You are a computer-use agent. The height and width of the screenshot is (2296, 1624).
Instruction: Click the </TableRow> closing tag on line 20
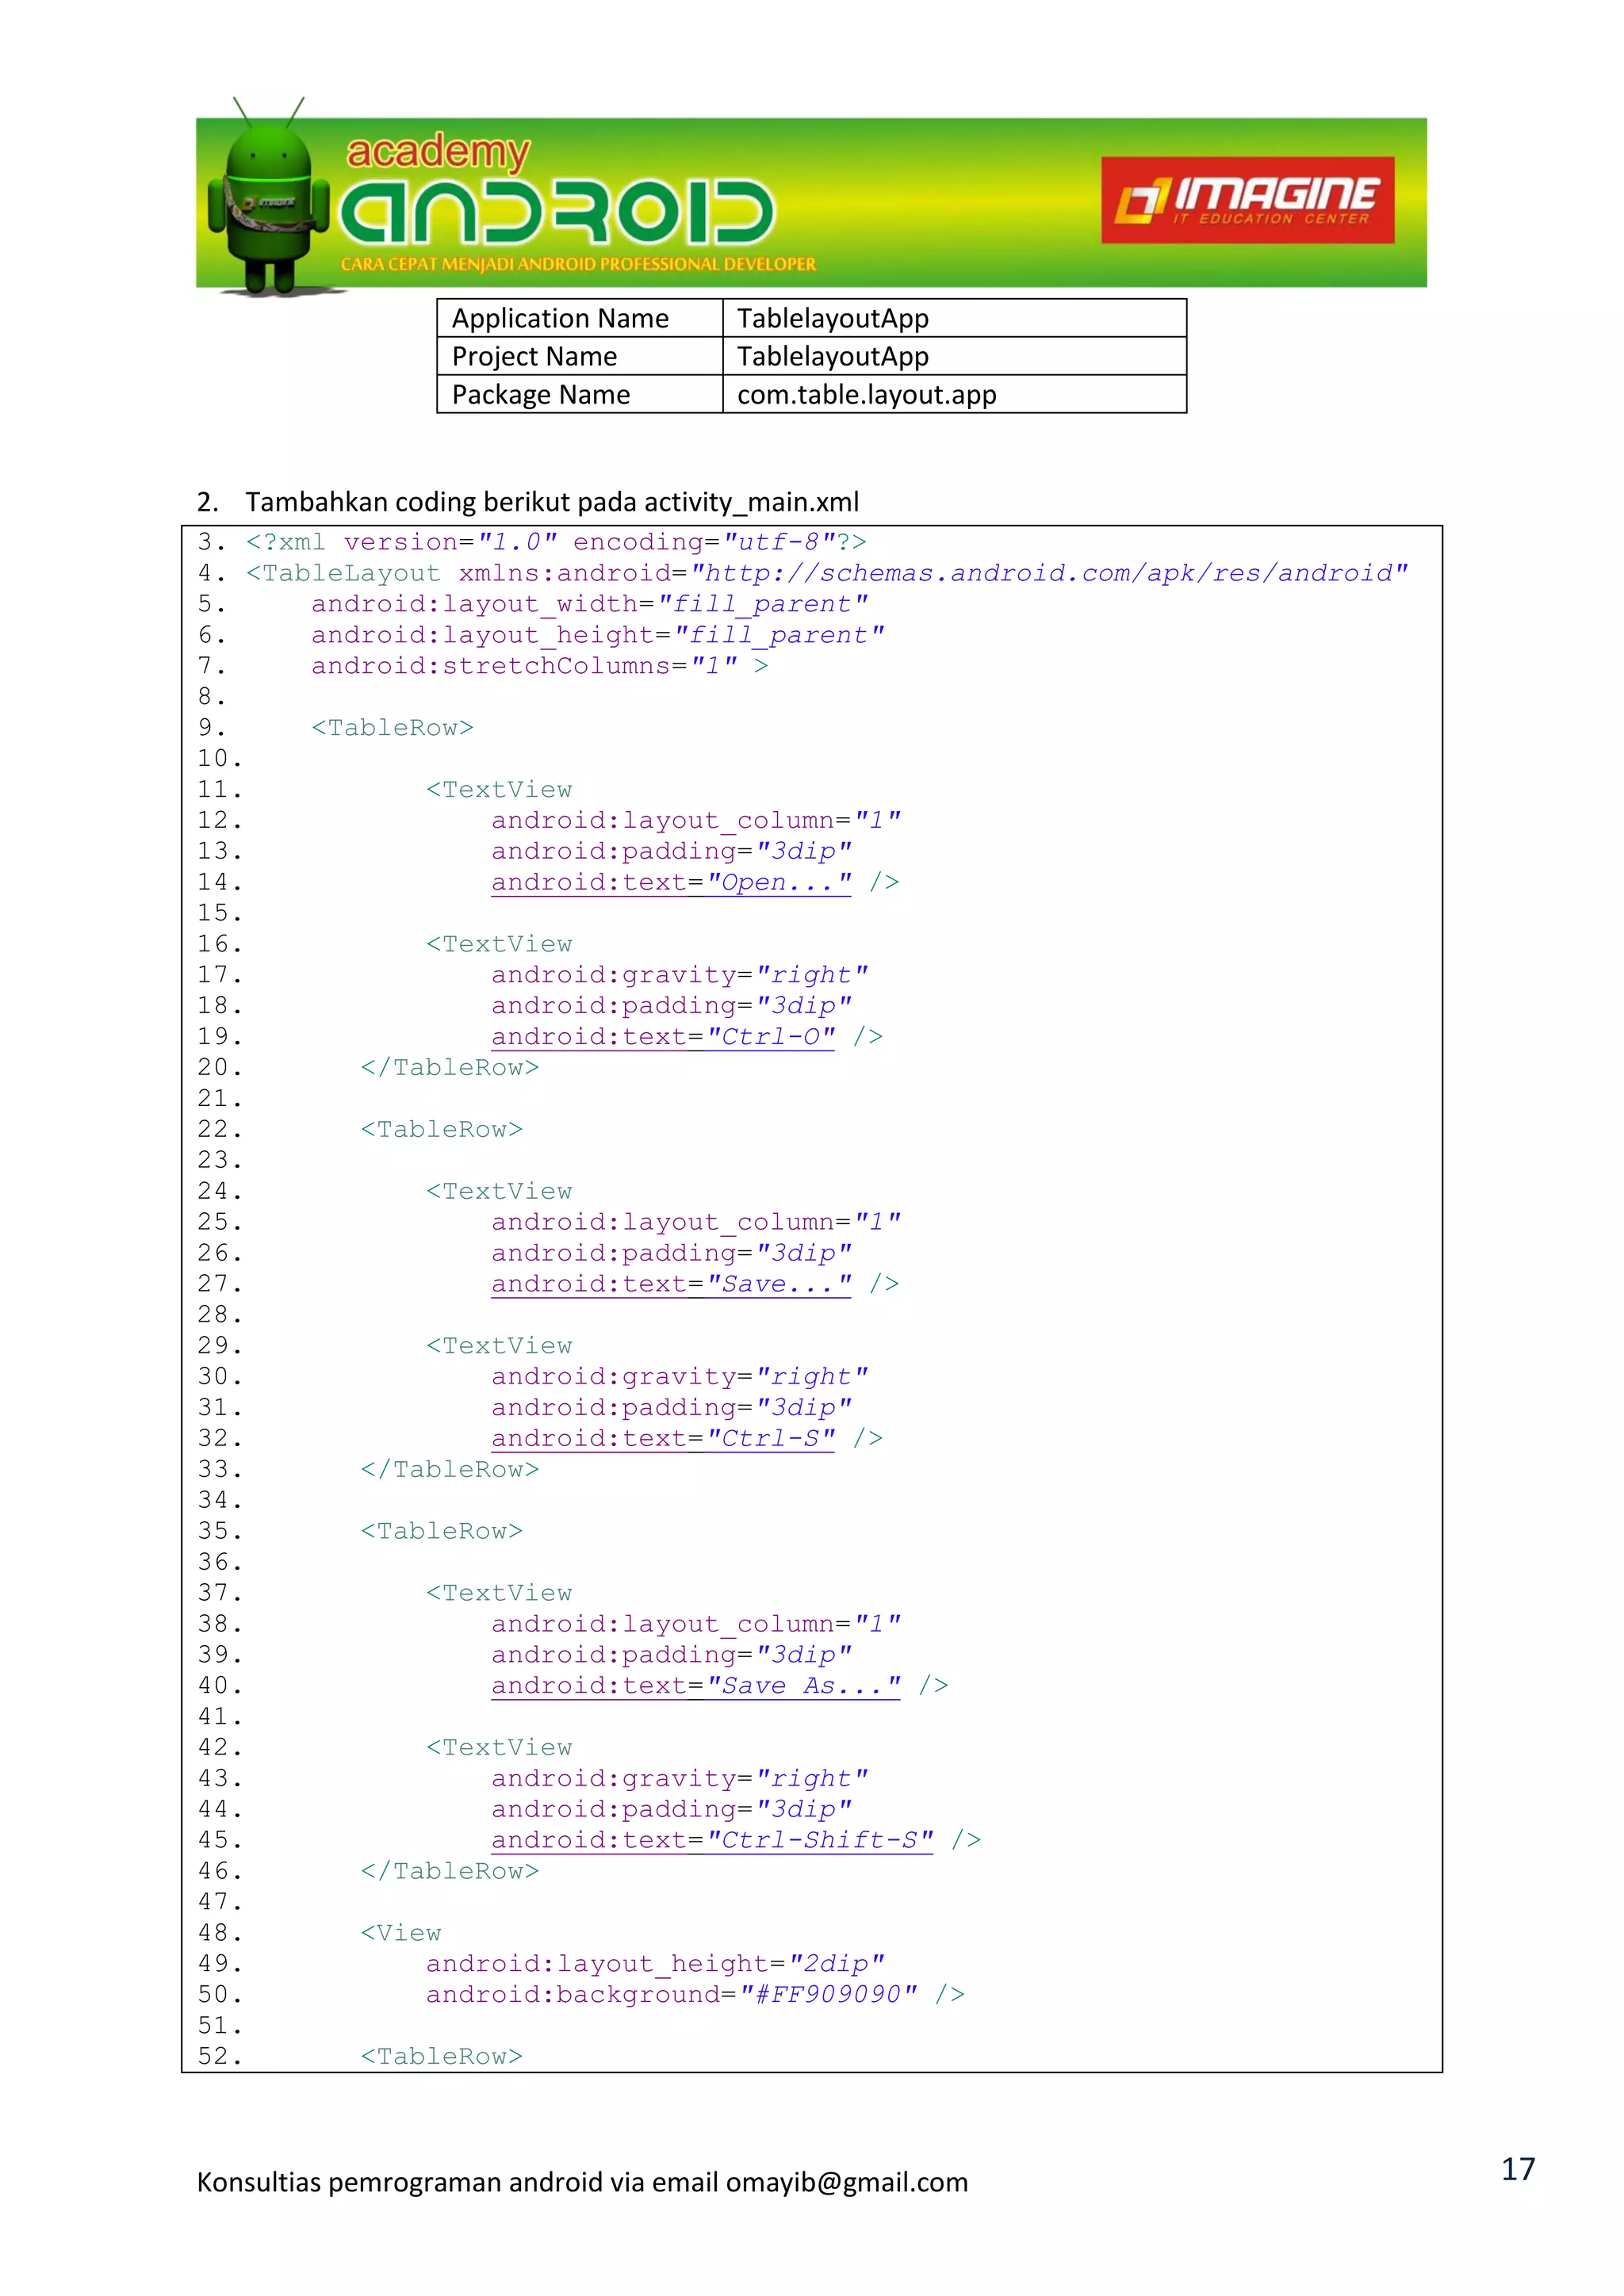[450, 1068]
